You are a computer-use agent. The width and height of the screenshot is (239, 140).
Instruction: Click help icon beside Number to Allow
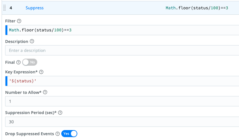pos(45,92)
